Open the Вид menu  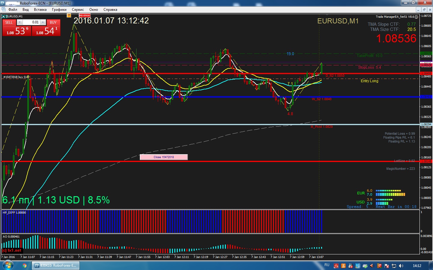tap(26, 10)
